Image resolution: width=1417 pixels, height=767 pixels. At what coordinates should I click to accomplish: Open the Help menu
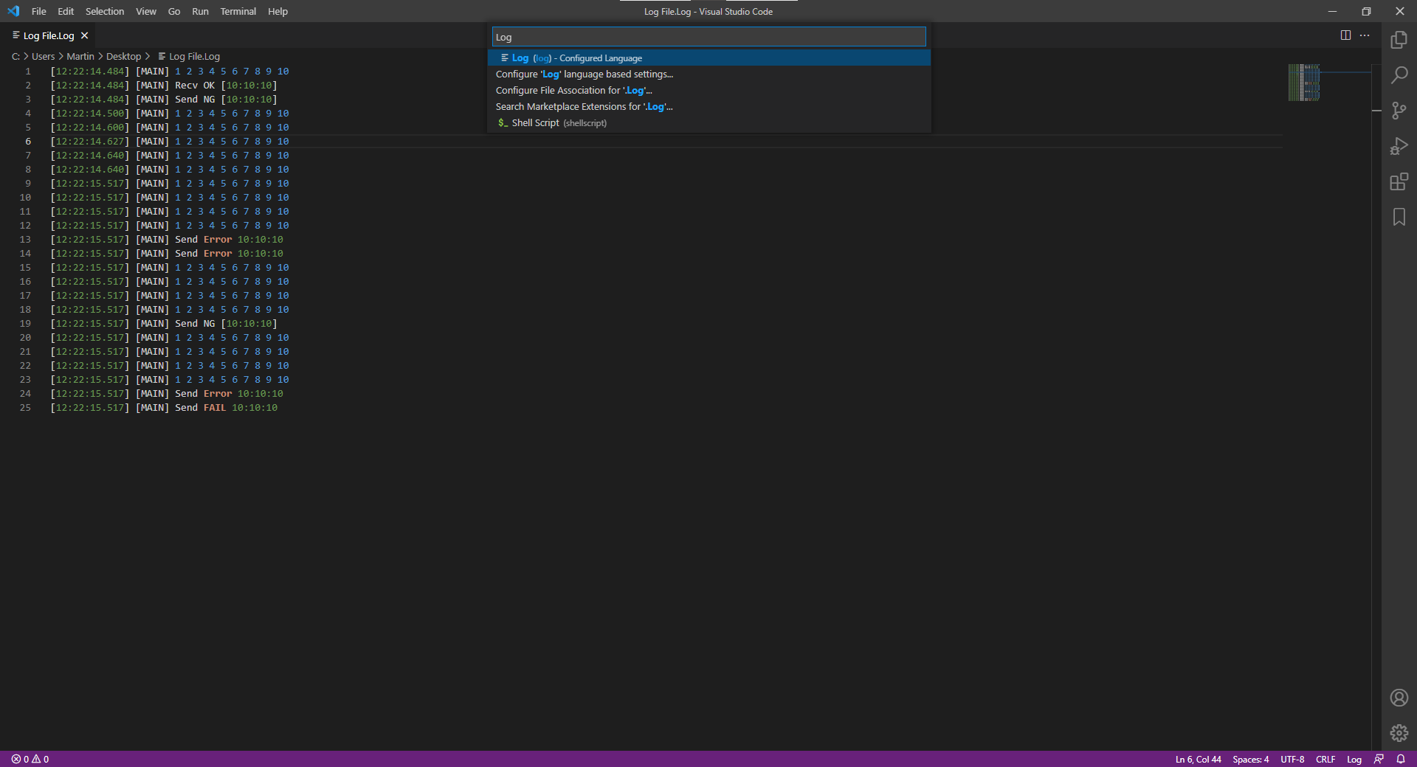pos(277,11)
